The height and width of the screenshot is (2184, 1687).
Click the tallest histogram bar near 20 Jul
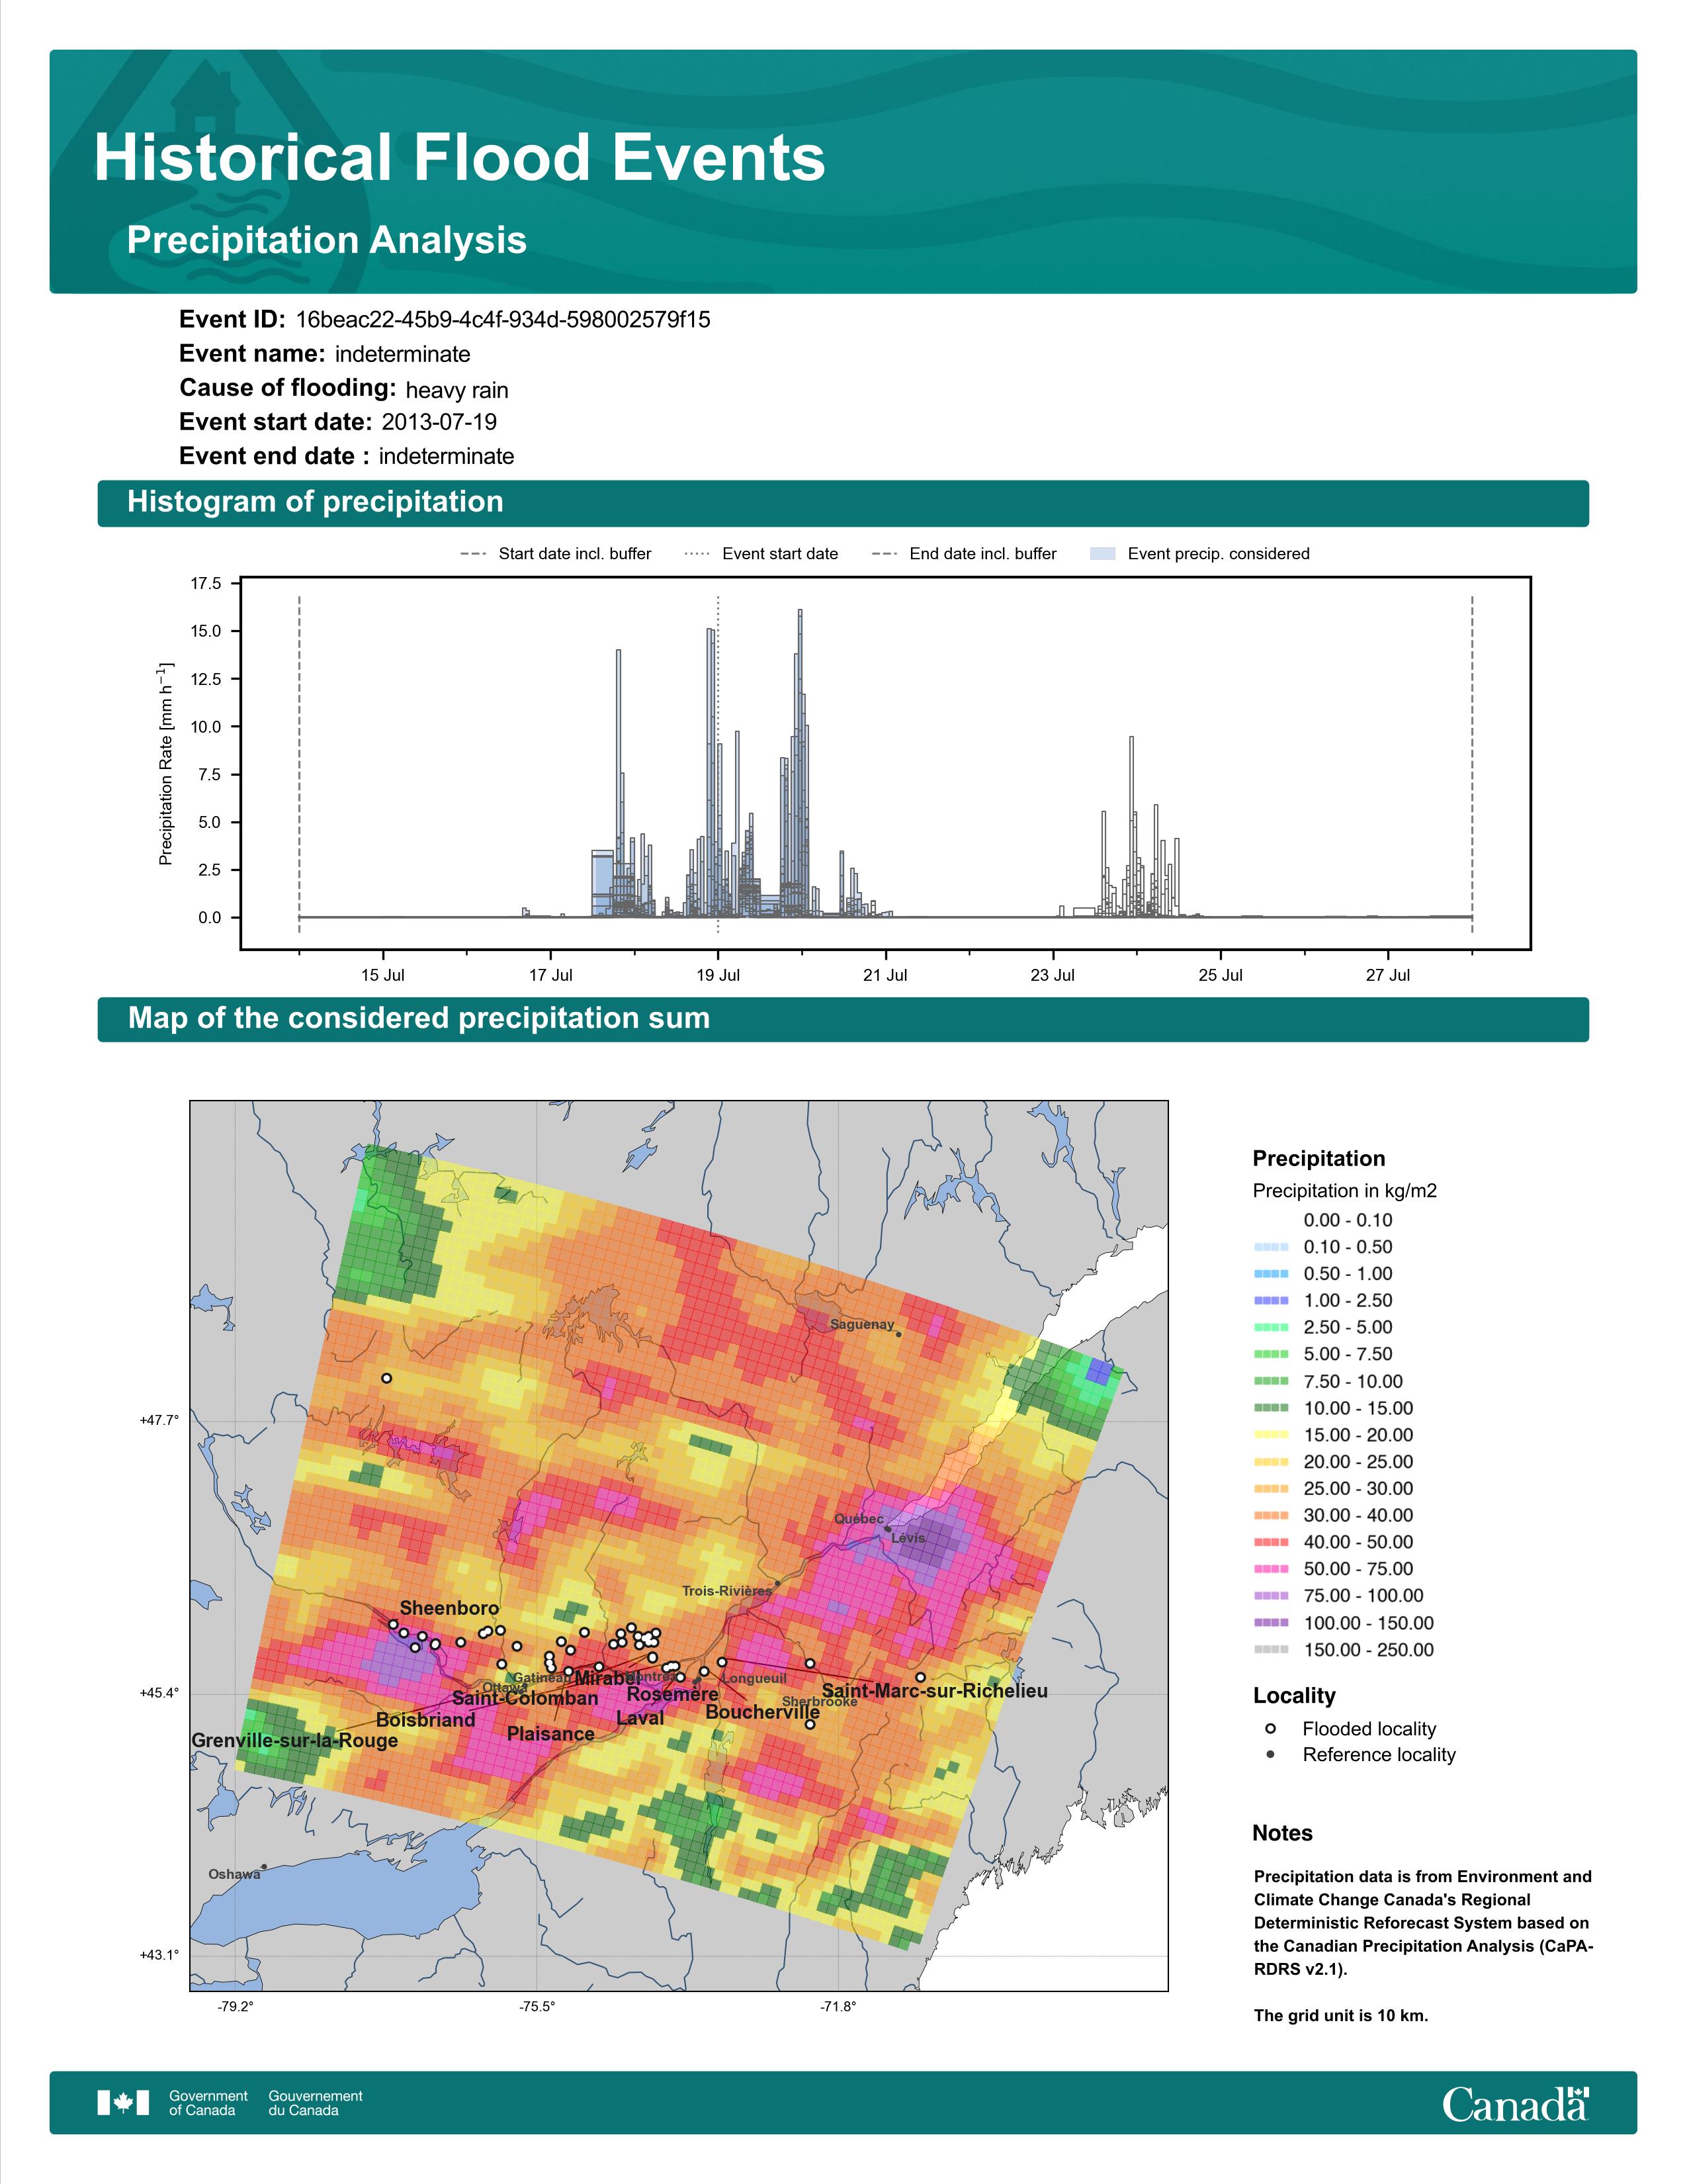pyautogui.click(x=800, y=763)
